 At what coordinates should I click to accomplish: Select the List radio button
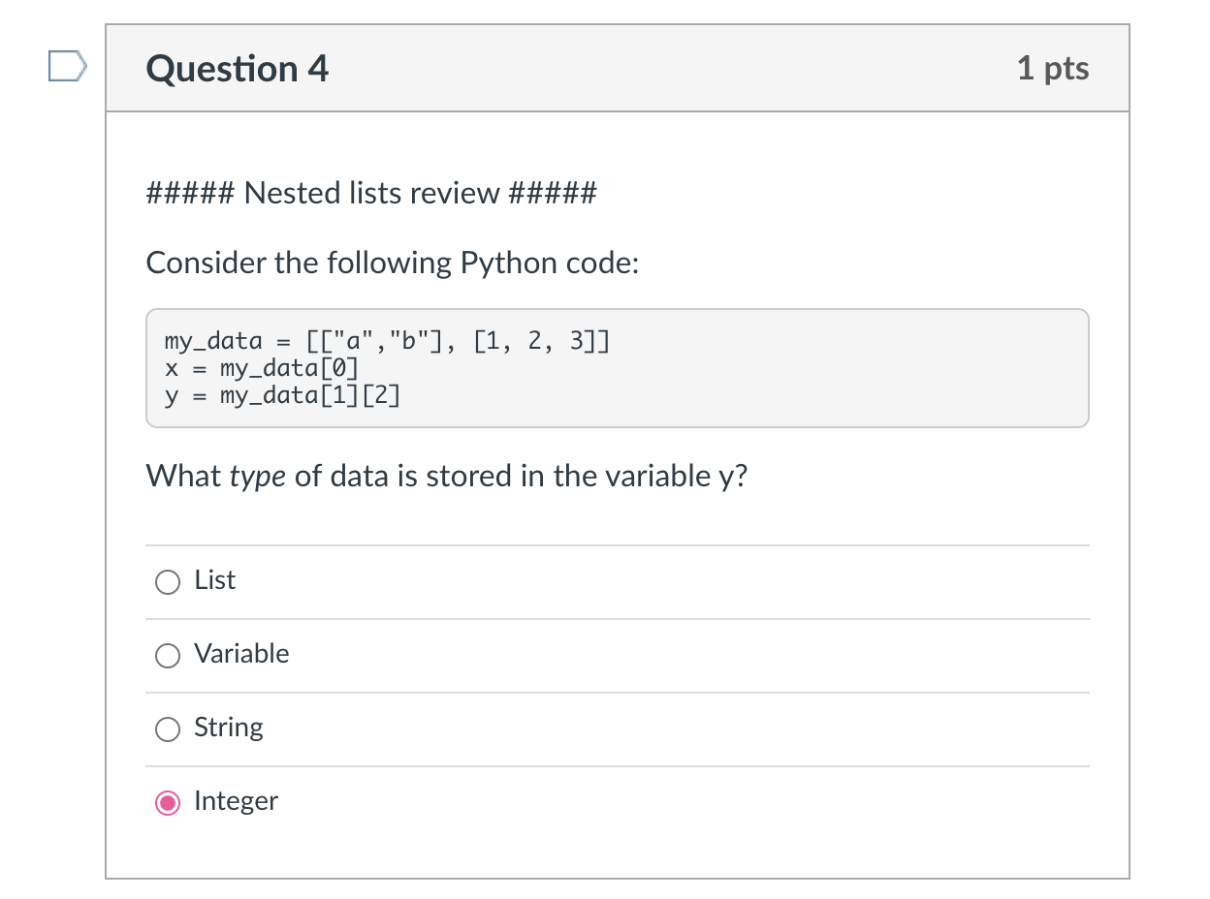[168, 581]
